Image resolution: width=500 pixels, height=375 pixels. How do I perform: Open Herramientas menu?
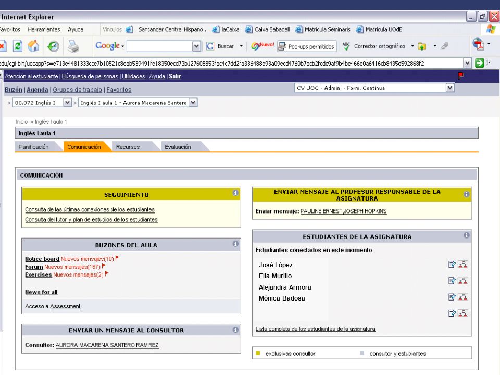[44, 29]
